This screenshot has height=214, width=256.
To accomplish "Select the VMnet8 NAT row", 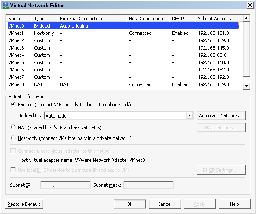I will tap(123, 84).
